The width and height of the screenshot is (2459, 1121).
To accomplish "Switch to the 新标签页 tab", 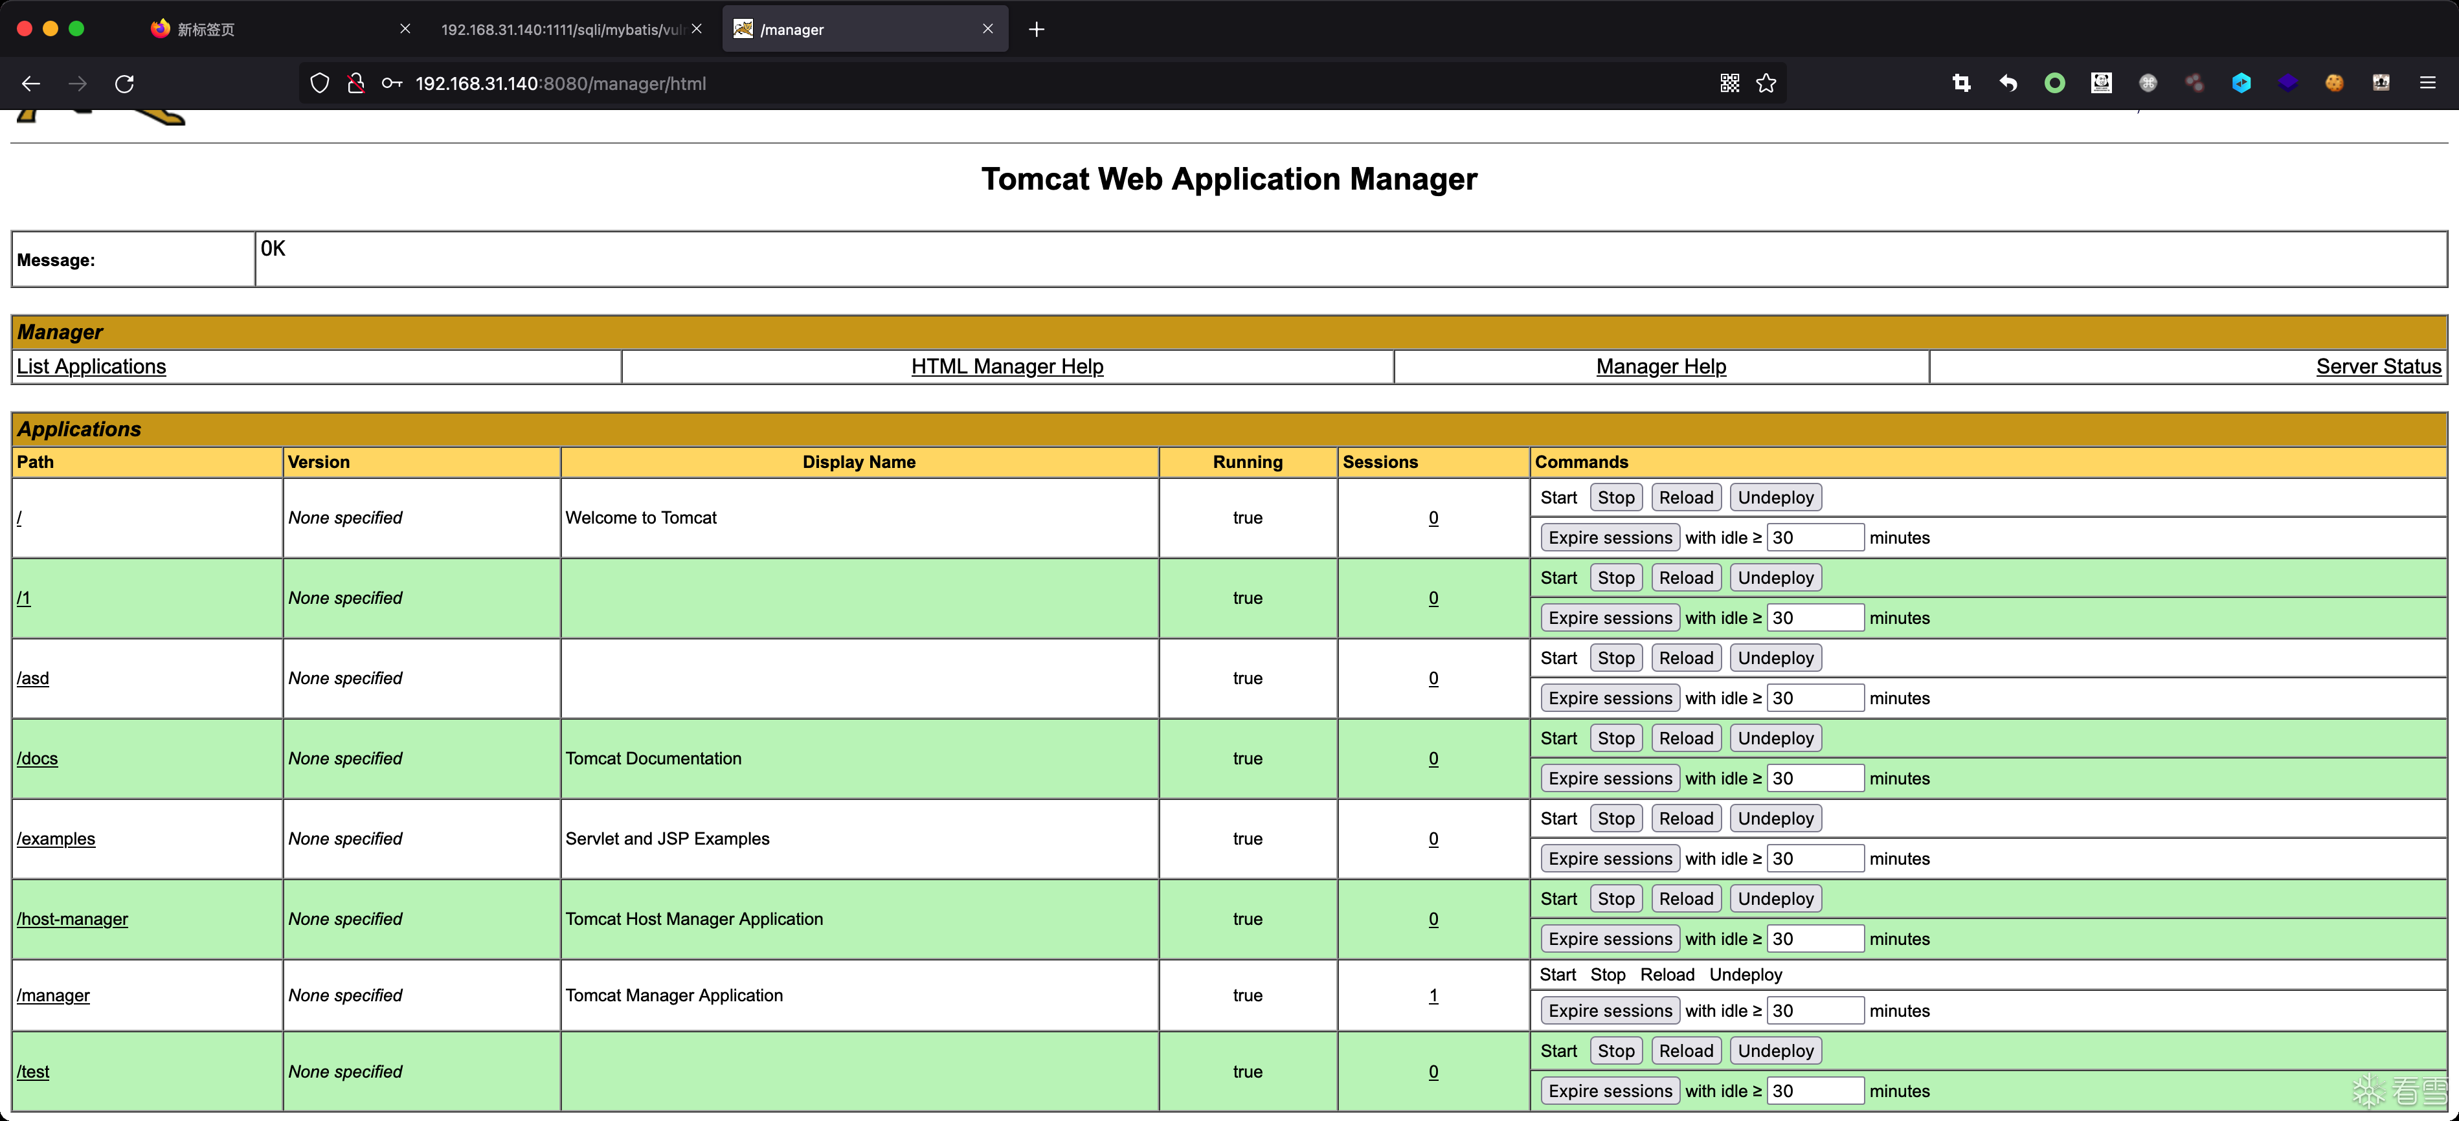I will coord(205,30).
